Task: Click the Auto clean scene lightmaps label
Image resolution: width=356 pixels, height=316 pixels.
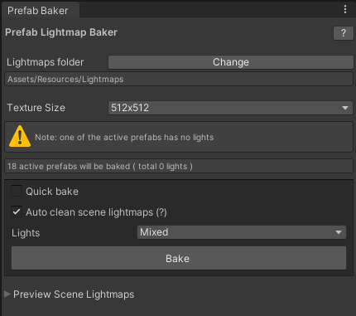Action: pyautogui.click(x=96, y=212)
